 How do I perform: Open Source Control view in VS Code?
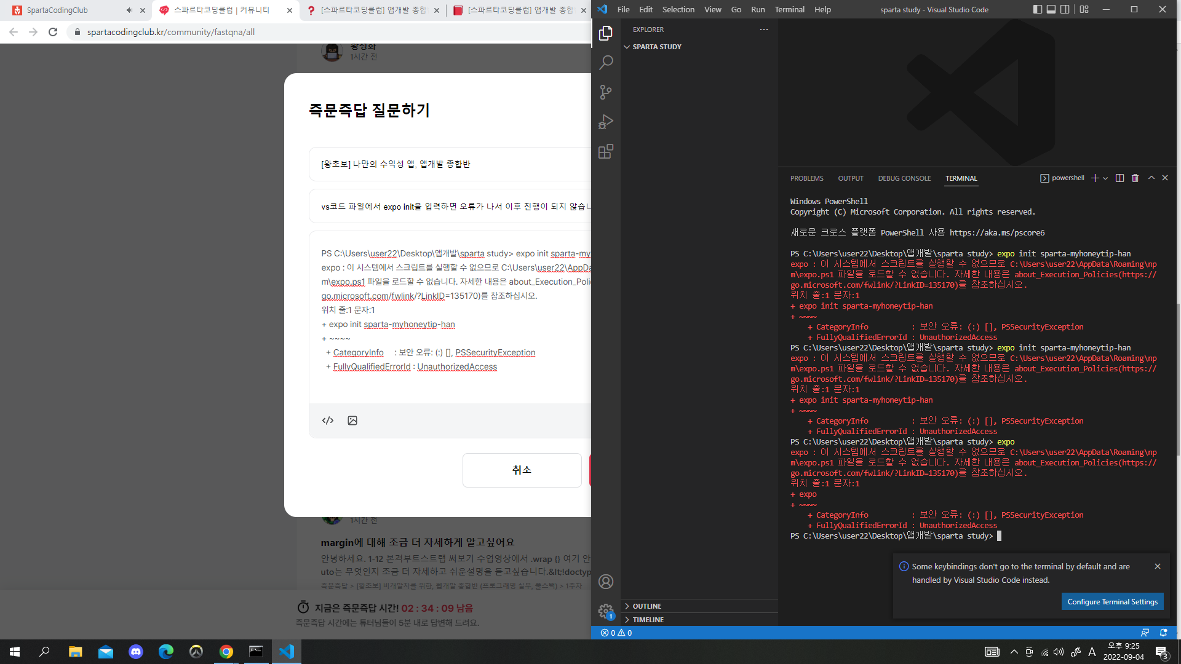pyautogui.click(x=606, y=92)
